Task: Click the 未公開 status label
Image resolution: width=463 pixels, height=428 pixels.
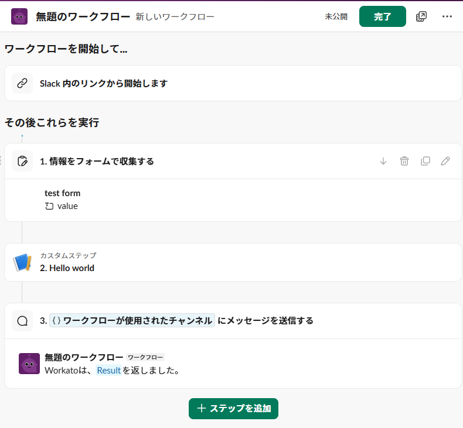Action: [x=336, y=16]
